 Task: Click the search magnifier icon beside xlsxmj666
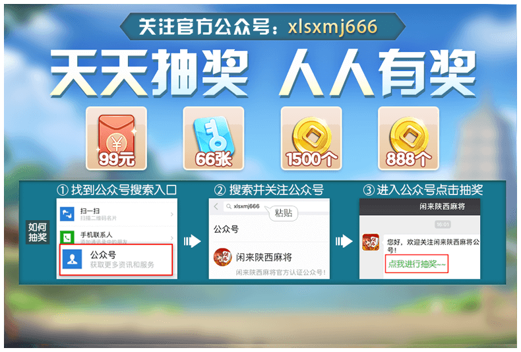point(229,206)
